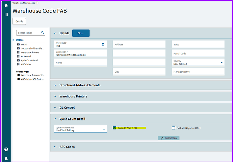Click the Full Screen expand arrows icon
Image resolution: width=233 pixels, height=162 pixels.
pyautogui.click(x=162, y=138)
